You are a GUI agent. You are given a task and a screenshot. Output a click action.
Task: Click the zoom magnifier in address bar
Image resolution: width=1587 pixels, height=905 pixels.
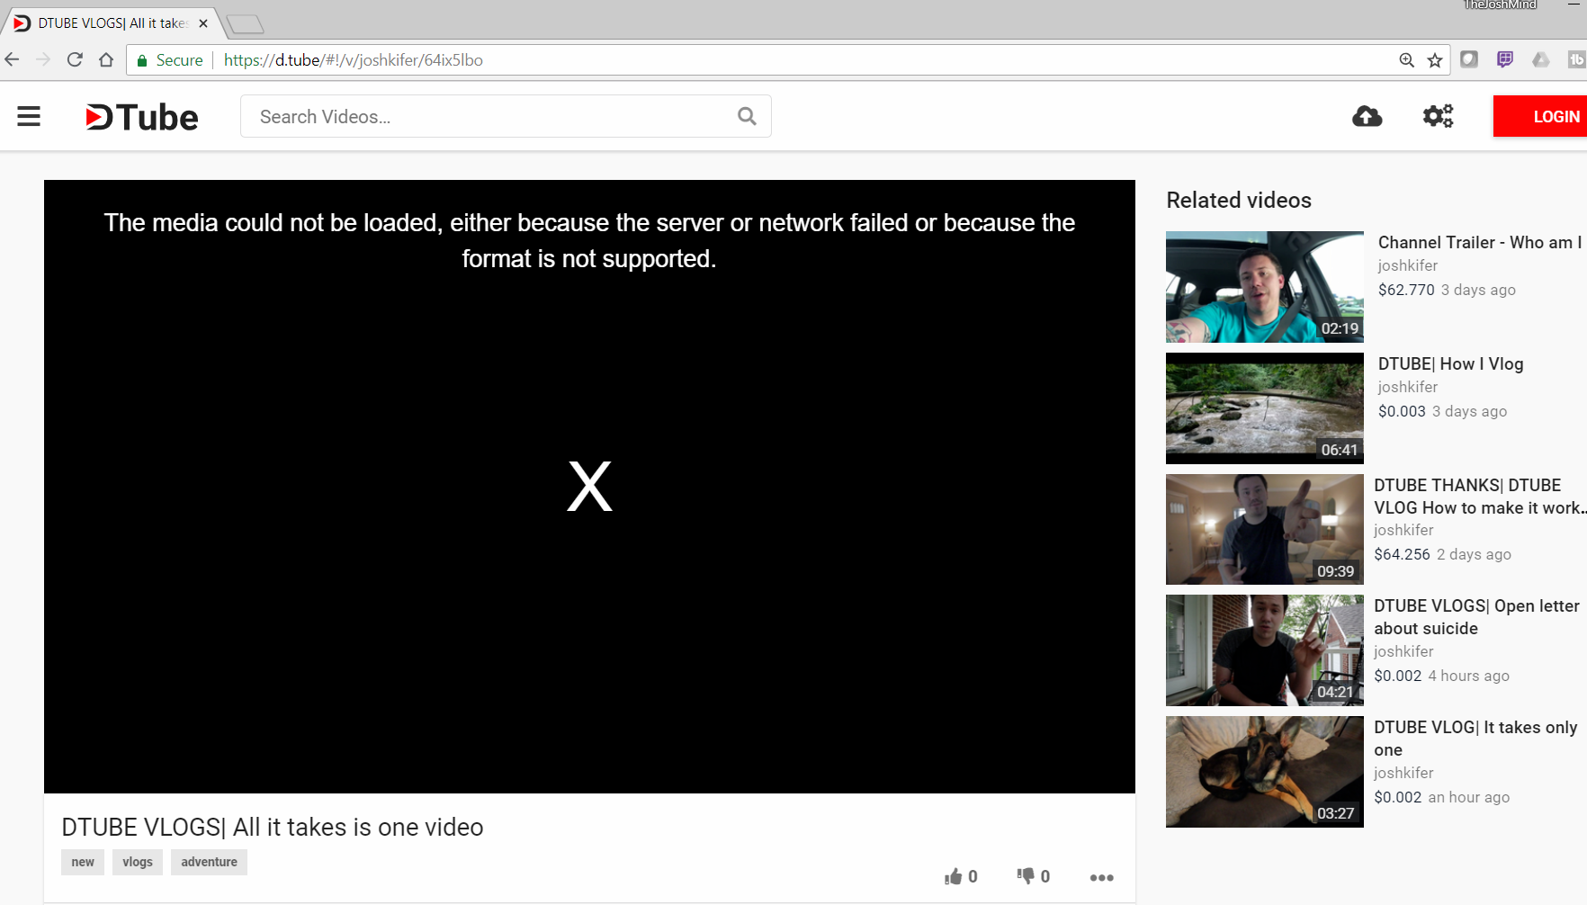(x=1407, y=60)
